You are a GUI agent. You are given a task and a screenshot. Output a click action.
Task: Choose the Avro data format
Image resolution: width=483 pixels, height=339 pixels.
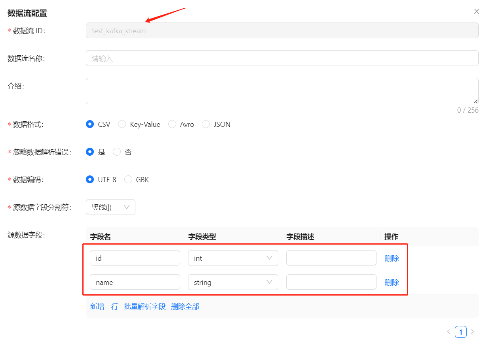tap(172, 124)
